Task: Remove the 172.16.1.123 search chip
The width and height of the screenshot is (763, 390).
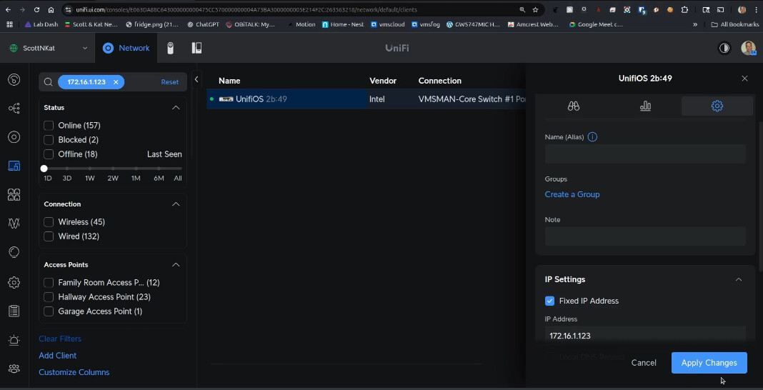Action: (x=116, y=82)
